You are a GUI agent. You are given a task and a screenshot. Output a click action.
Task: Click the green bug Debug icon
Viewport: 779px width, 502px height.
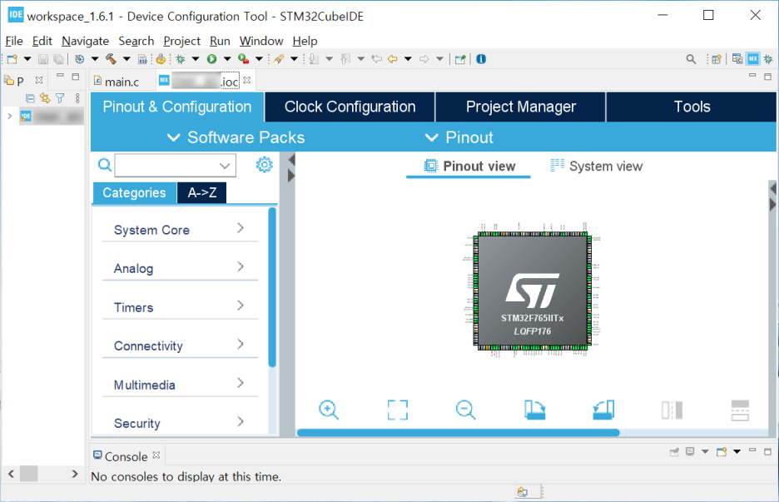click(x=181, y=59)
